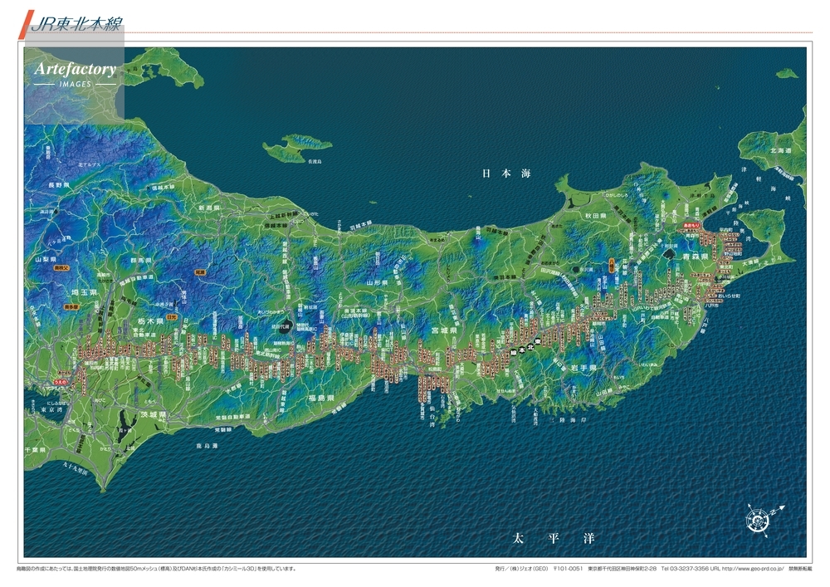Click the 岩手県 prefecture label
Screen dimensions: 830x587
pos(585,366)
